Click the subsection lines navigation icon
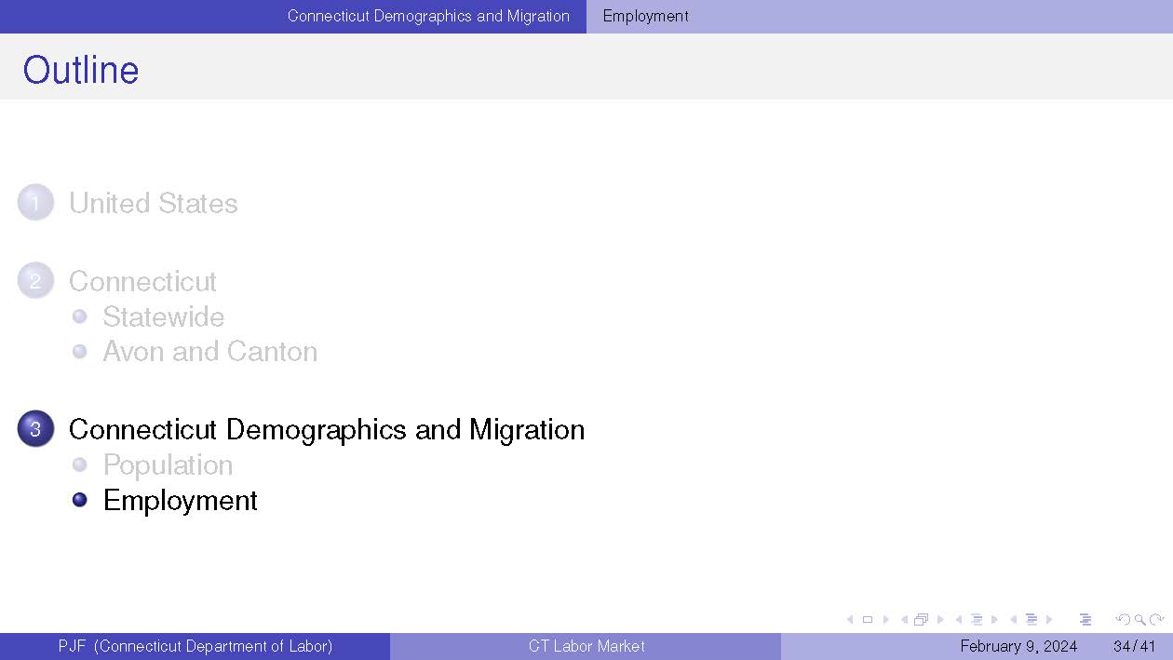Image resolution: width=1173 pixels, height=660 pixels. click(x=977, y=620)
